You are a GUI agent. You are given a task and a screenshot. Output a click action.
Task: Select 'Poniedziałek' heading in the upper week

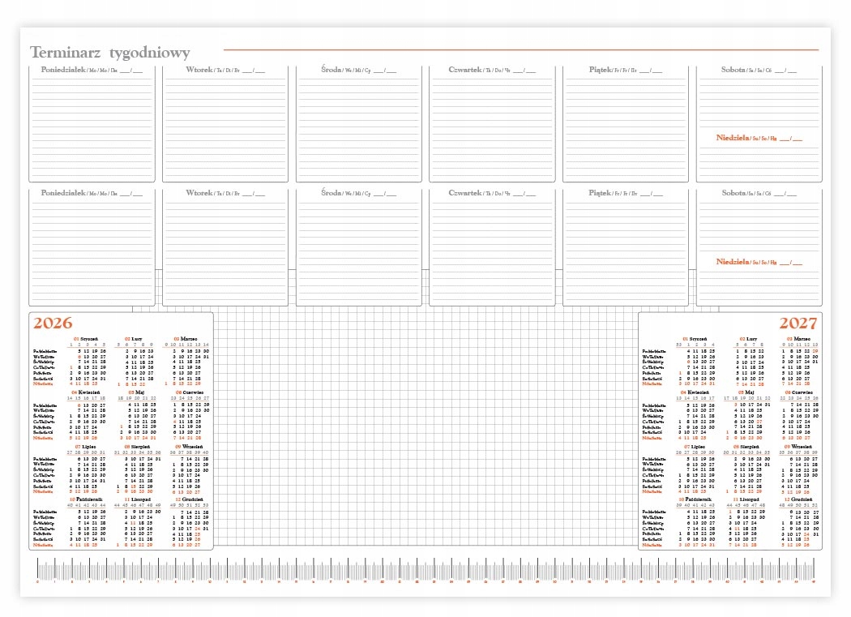(x=63, y=70)
